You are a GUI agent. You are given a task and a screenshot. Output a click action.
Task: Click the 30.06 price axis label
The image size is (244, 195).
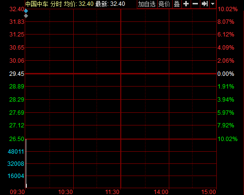(17, 61)
